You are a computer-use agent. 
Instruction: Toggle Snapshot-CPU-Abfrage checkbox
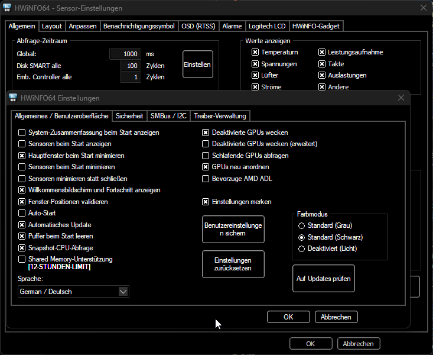[22, 248]
